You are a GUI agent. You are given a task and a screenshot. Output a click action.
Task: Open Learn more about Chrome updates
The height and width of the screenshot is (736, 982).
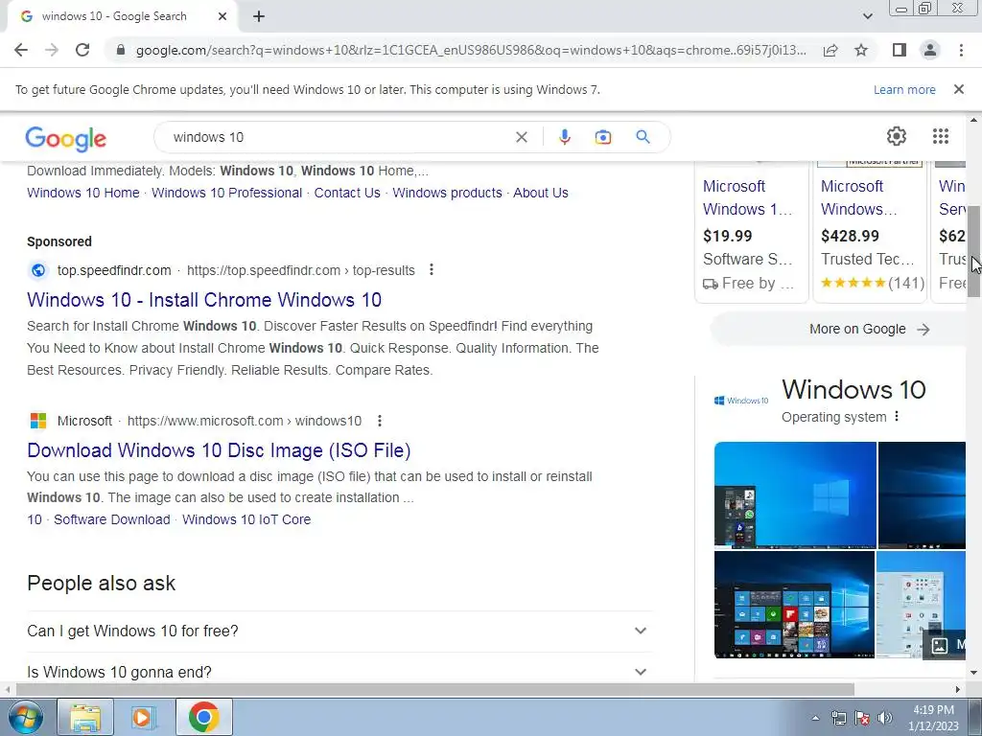pos(904,89)
